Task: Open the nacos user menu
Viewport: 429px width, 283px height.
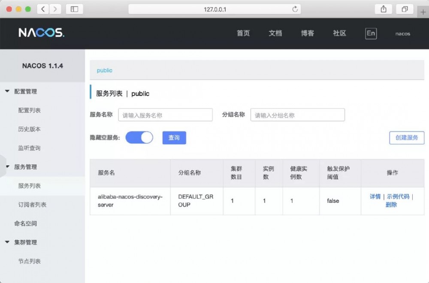Action: (x=402, y=33)
